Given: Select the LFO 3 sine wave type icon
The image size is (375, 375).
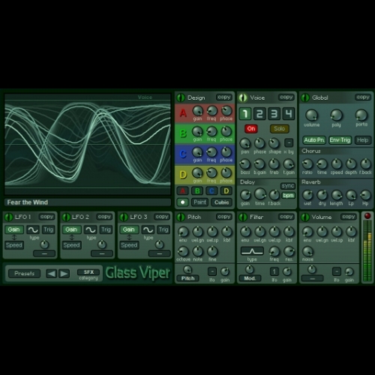Looking at the screenshot, I should point(148,229).
